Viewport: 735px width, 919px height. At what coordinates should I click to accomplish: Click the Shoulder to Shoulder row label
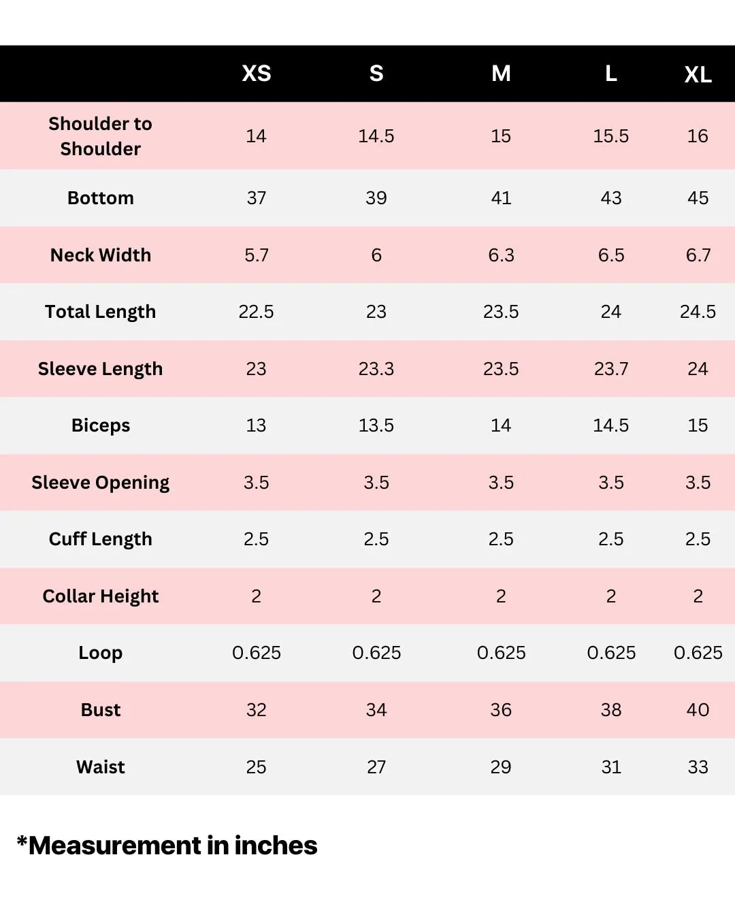tap(101, 136)
